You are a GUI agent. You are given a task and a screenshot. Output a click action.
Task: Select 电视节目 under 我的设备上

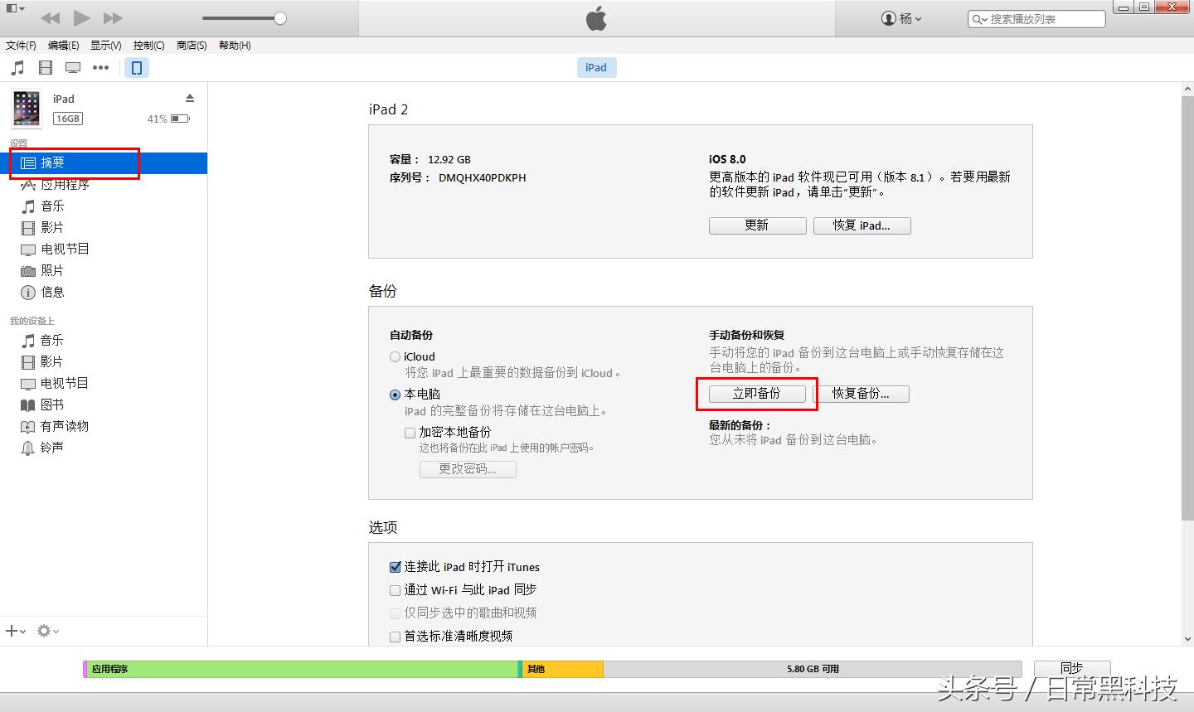[x=104, y=383]
